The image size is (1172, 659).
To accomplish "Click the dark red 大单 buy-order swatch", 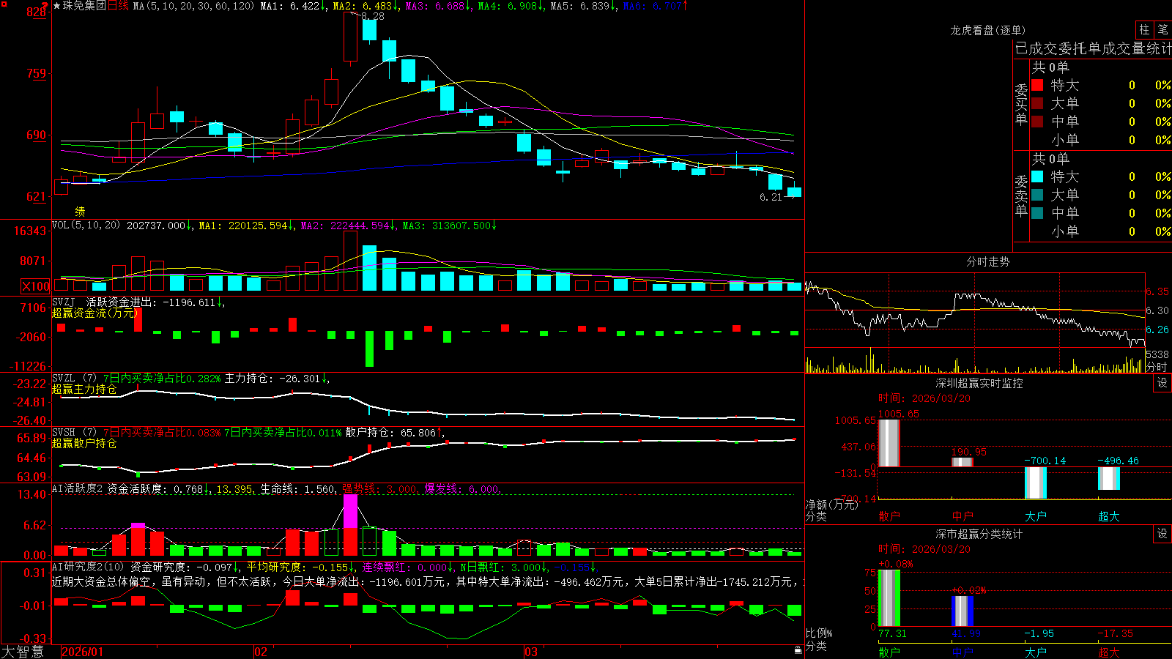I will [x=1037, y=103].
